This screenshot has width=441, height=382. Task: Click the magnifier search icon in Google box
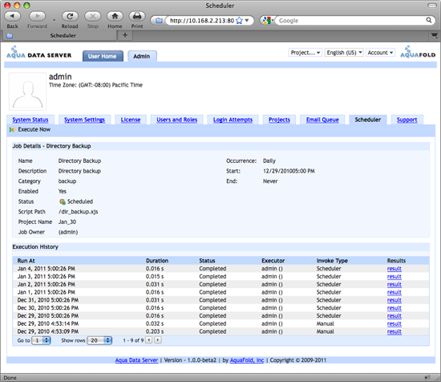(x=429, y=20)
